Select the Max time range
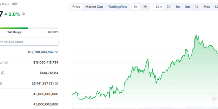This screenshot has height=109, width=218. [x=207, y=7]
